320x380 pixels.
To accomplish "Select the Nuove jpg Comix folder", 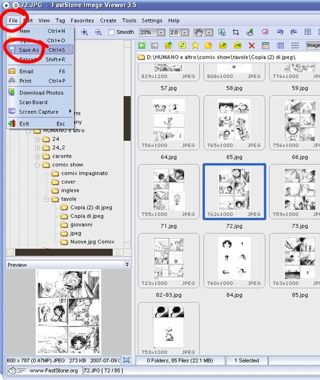I will [92, 242].
